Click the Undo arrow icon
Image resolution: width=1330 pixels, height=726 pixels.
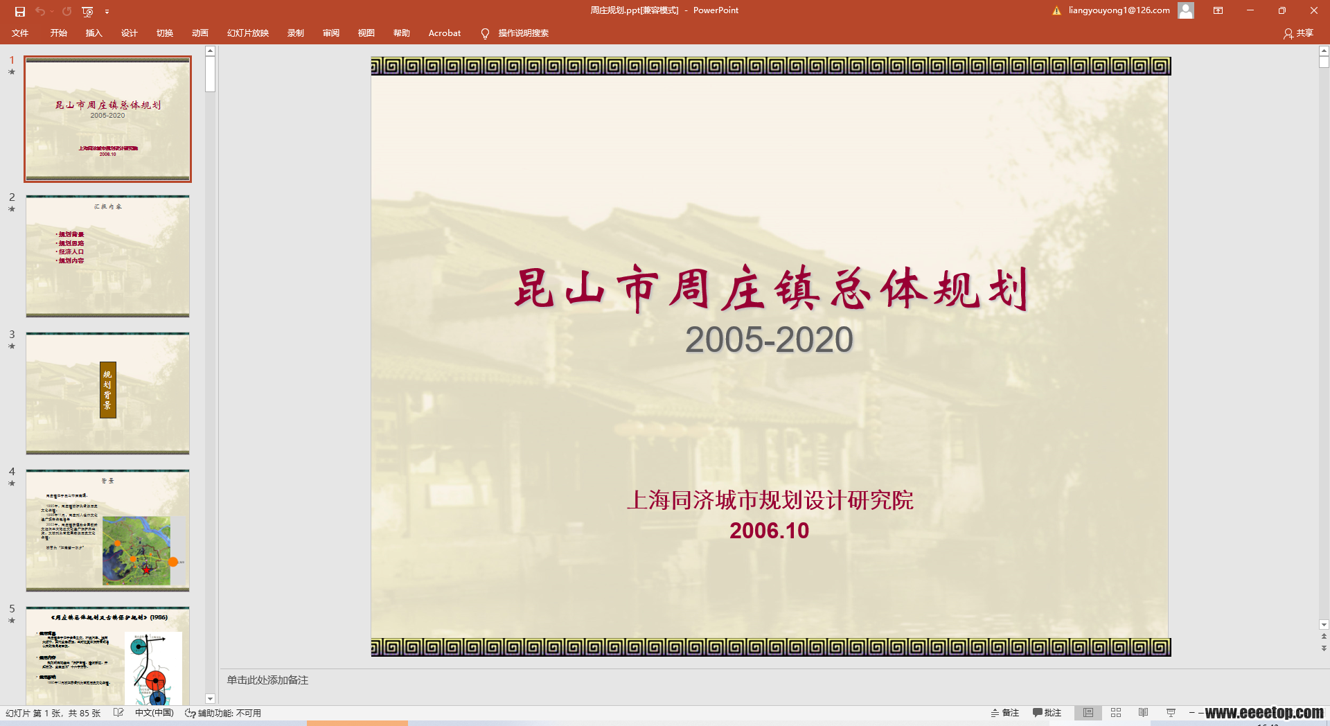[40, 11]
